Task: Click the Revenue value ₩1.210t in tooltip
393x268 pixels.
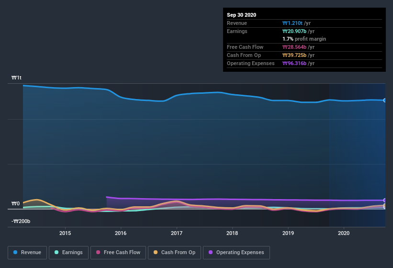Action: (292, 23)
